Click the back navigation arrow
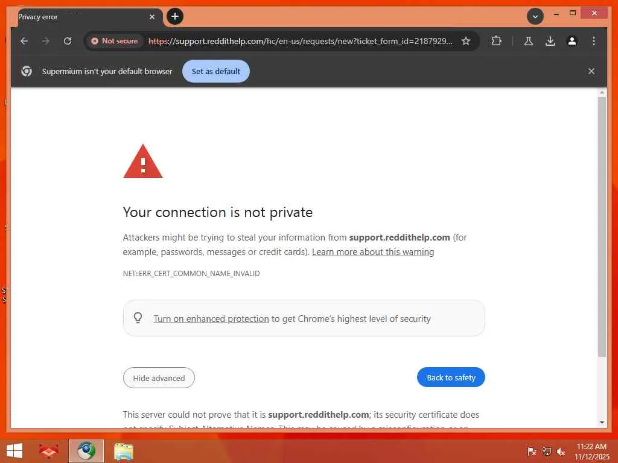Viewport: 618px width, 463px height. coord(24,41)
